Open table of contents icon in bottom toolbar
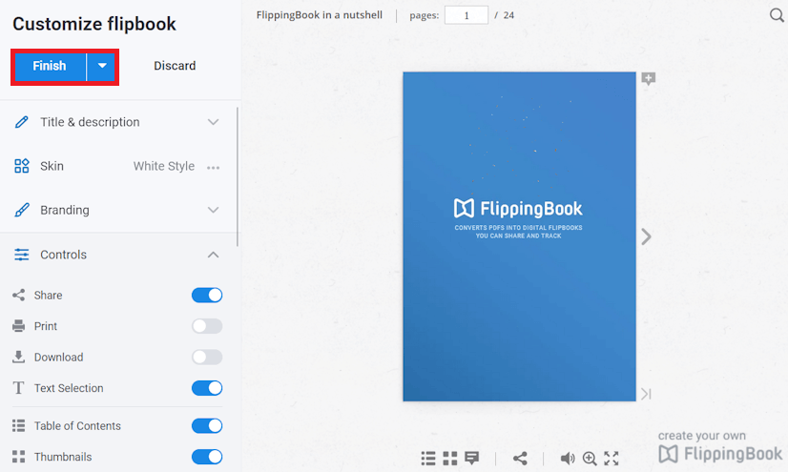Image resolution: width=788 pixels, height=472 pixels. coord(428,459)
